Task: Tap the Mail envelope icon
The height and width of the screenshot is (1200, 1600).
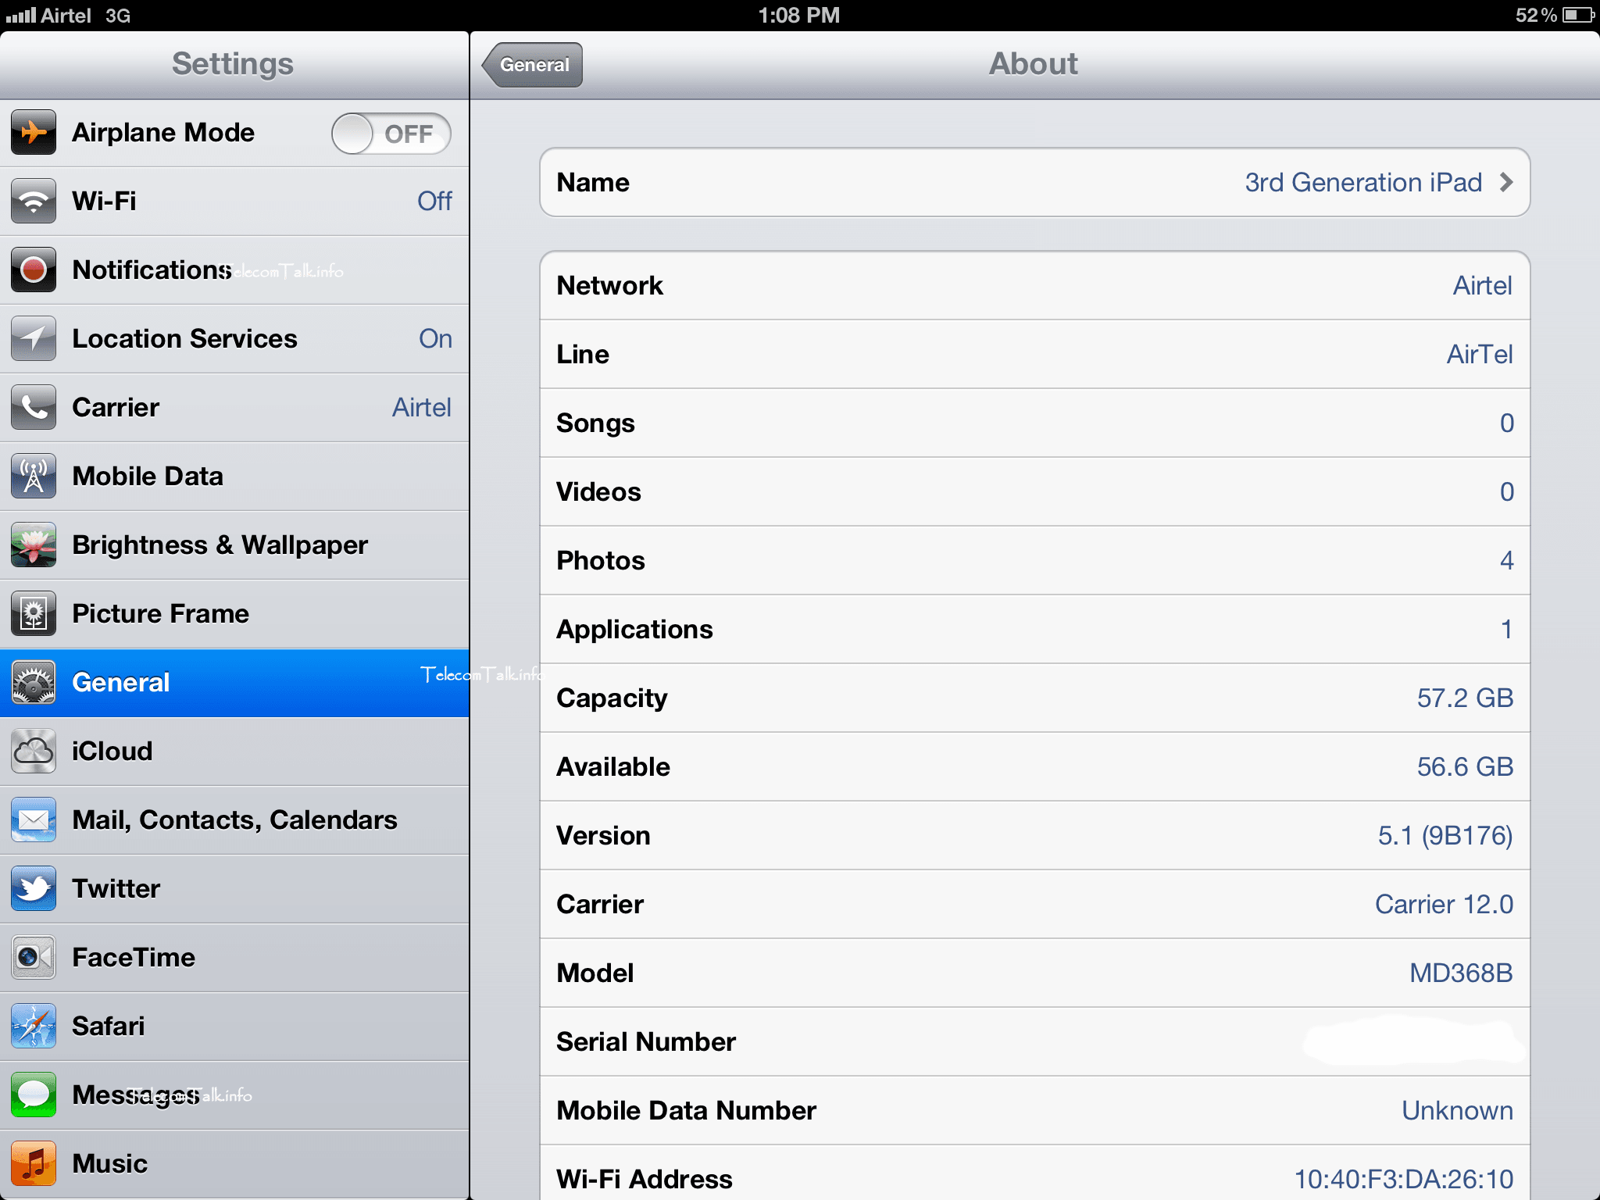Action: click(x=34, y=820)
